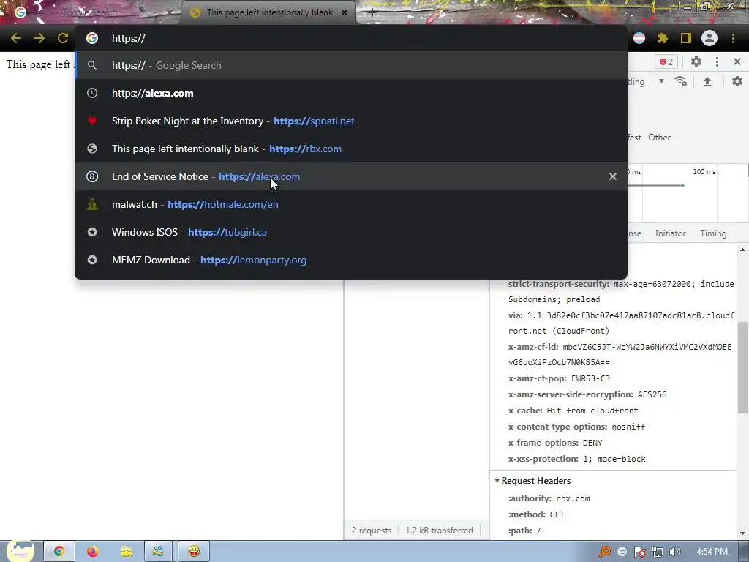Image resolution: width=749 pixels, height=562 pixels.
Task: Click the address bar showing https://
Action: click(351, 38)
